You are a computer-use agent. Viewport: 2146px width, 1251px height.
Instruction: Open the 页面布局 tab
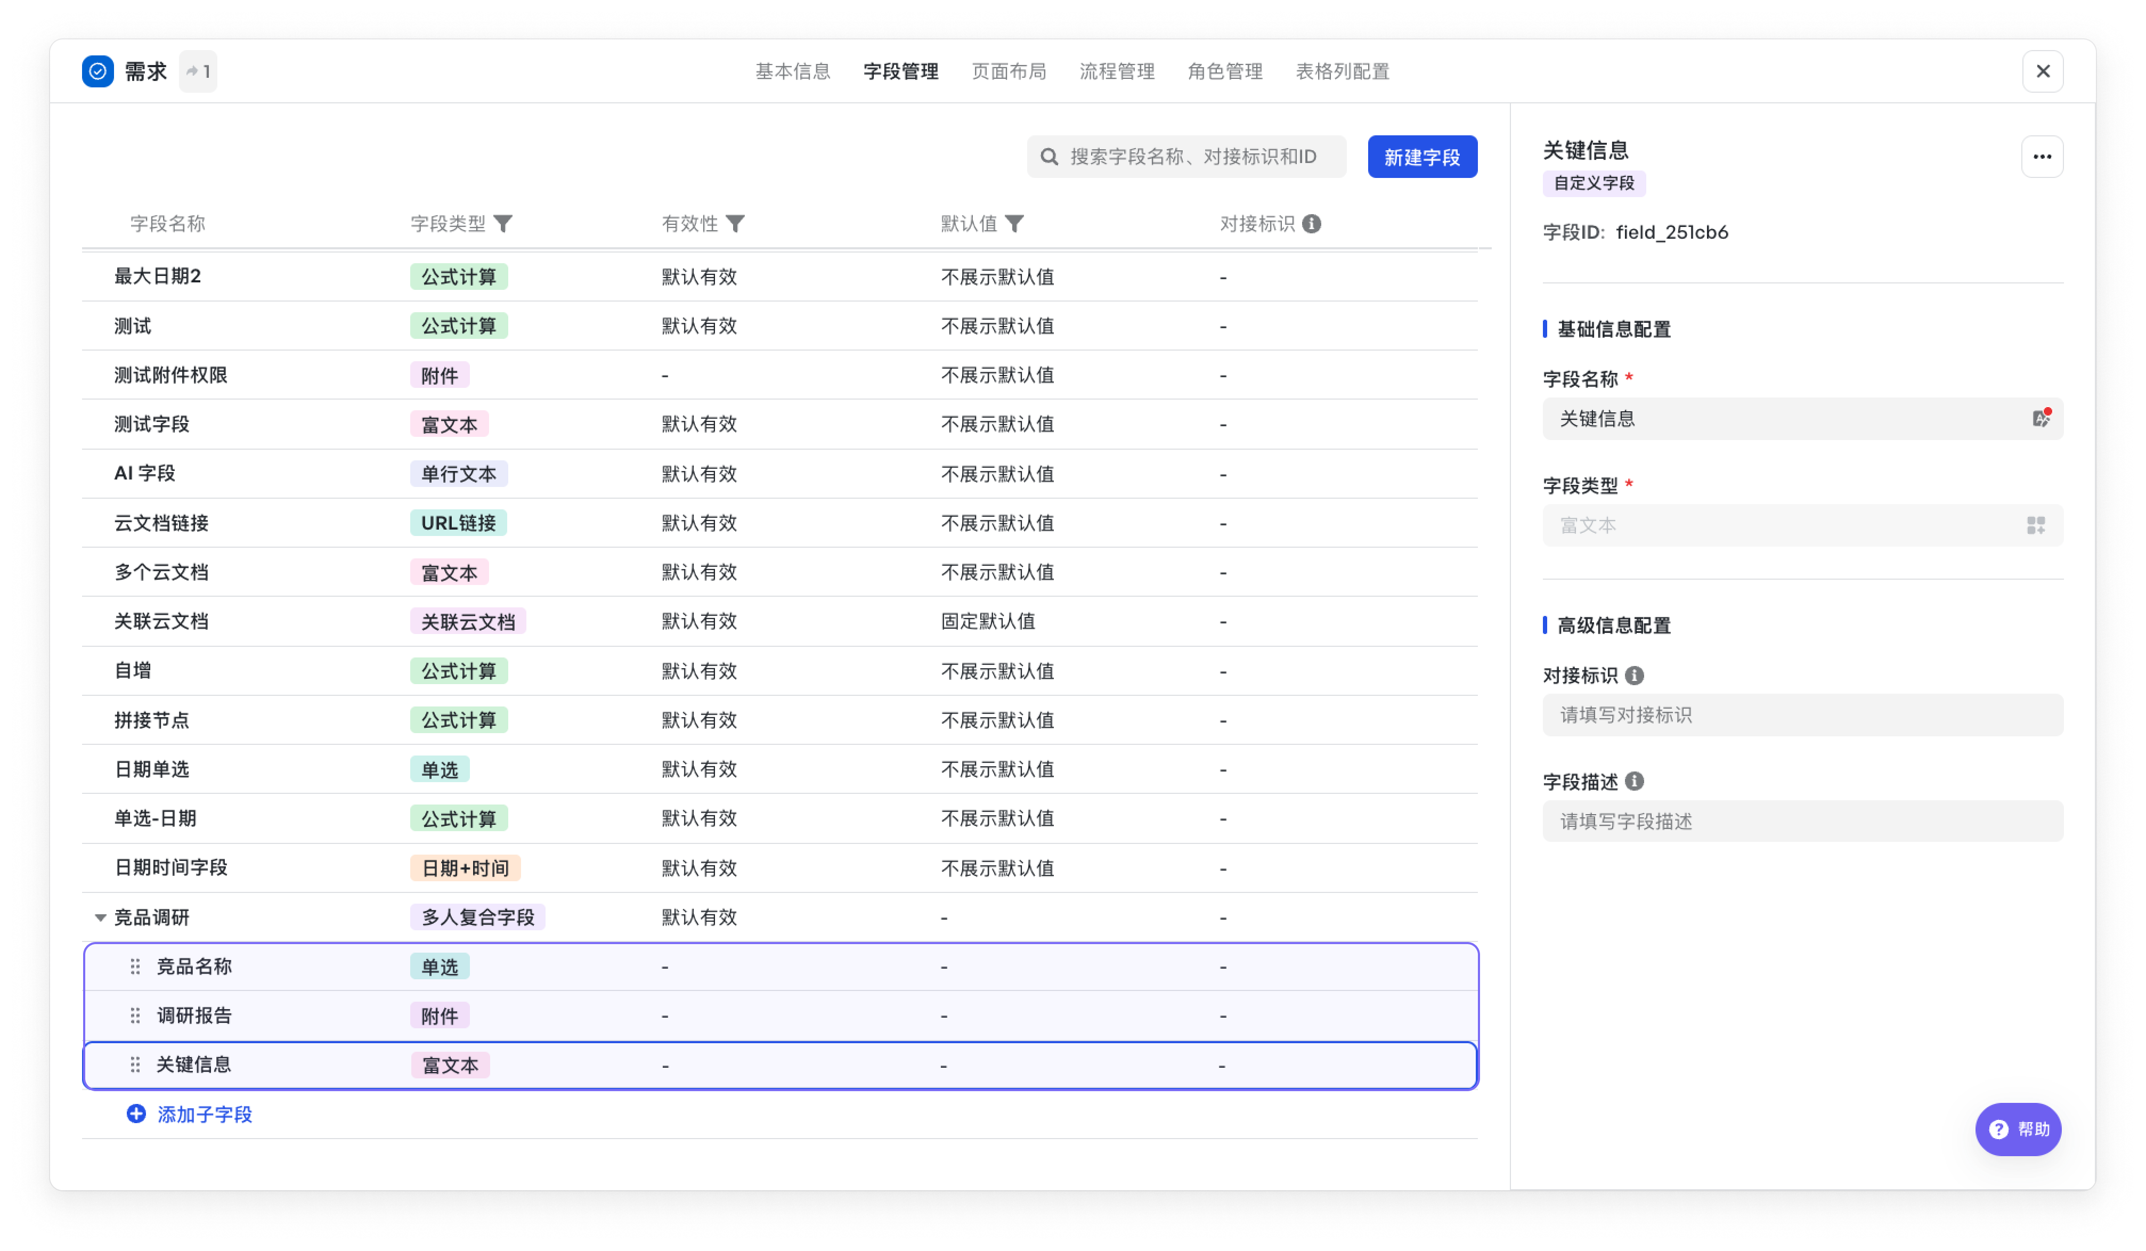click(1009, 71)
